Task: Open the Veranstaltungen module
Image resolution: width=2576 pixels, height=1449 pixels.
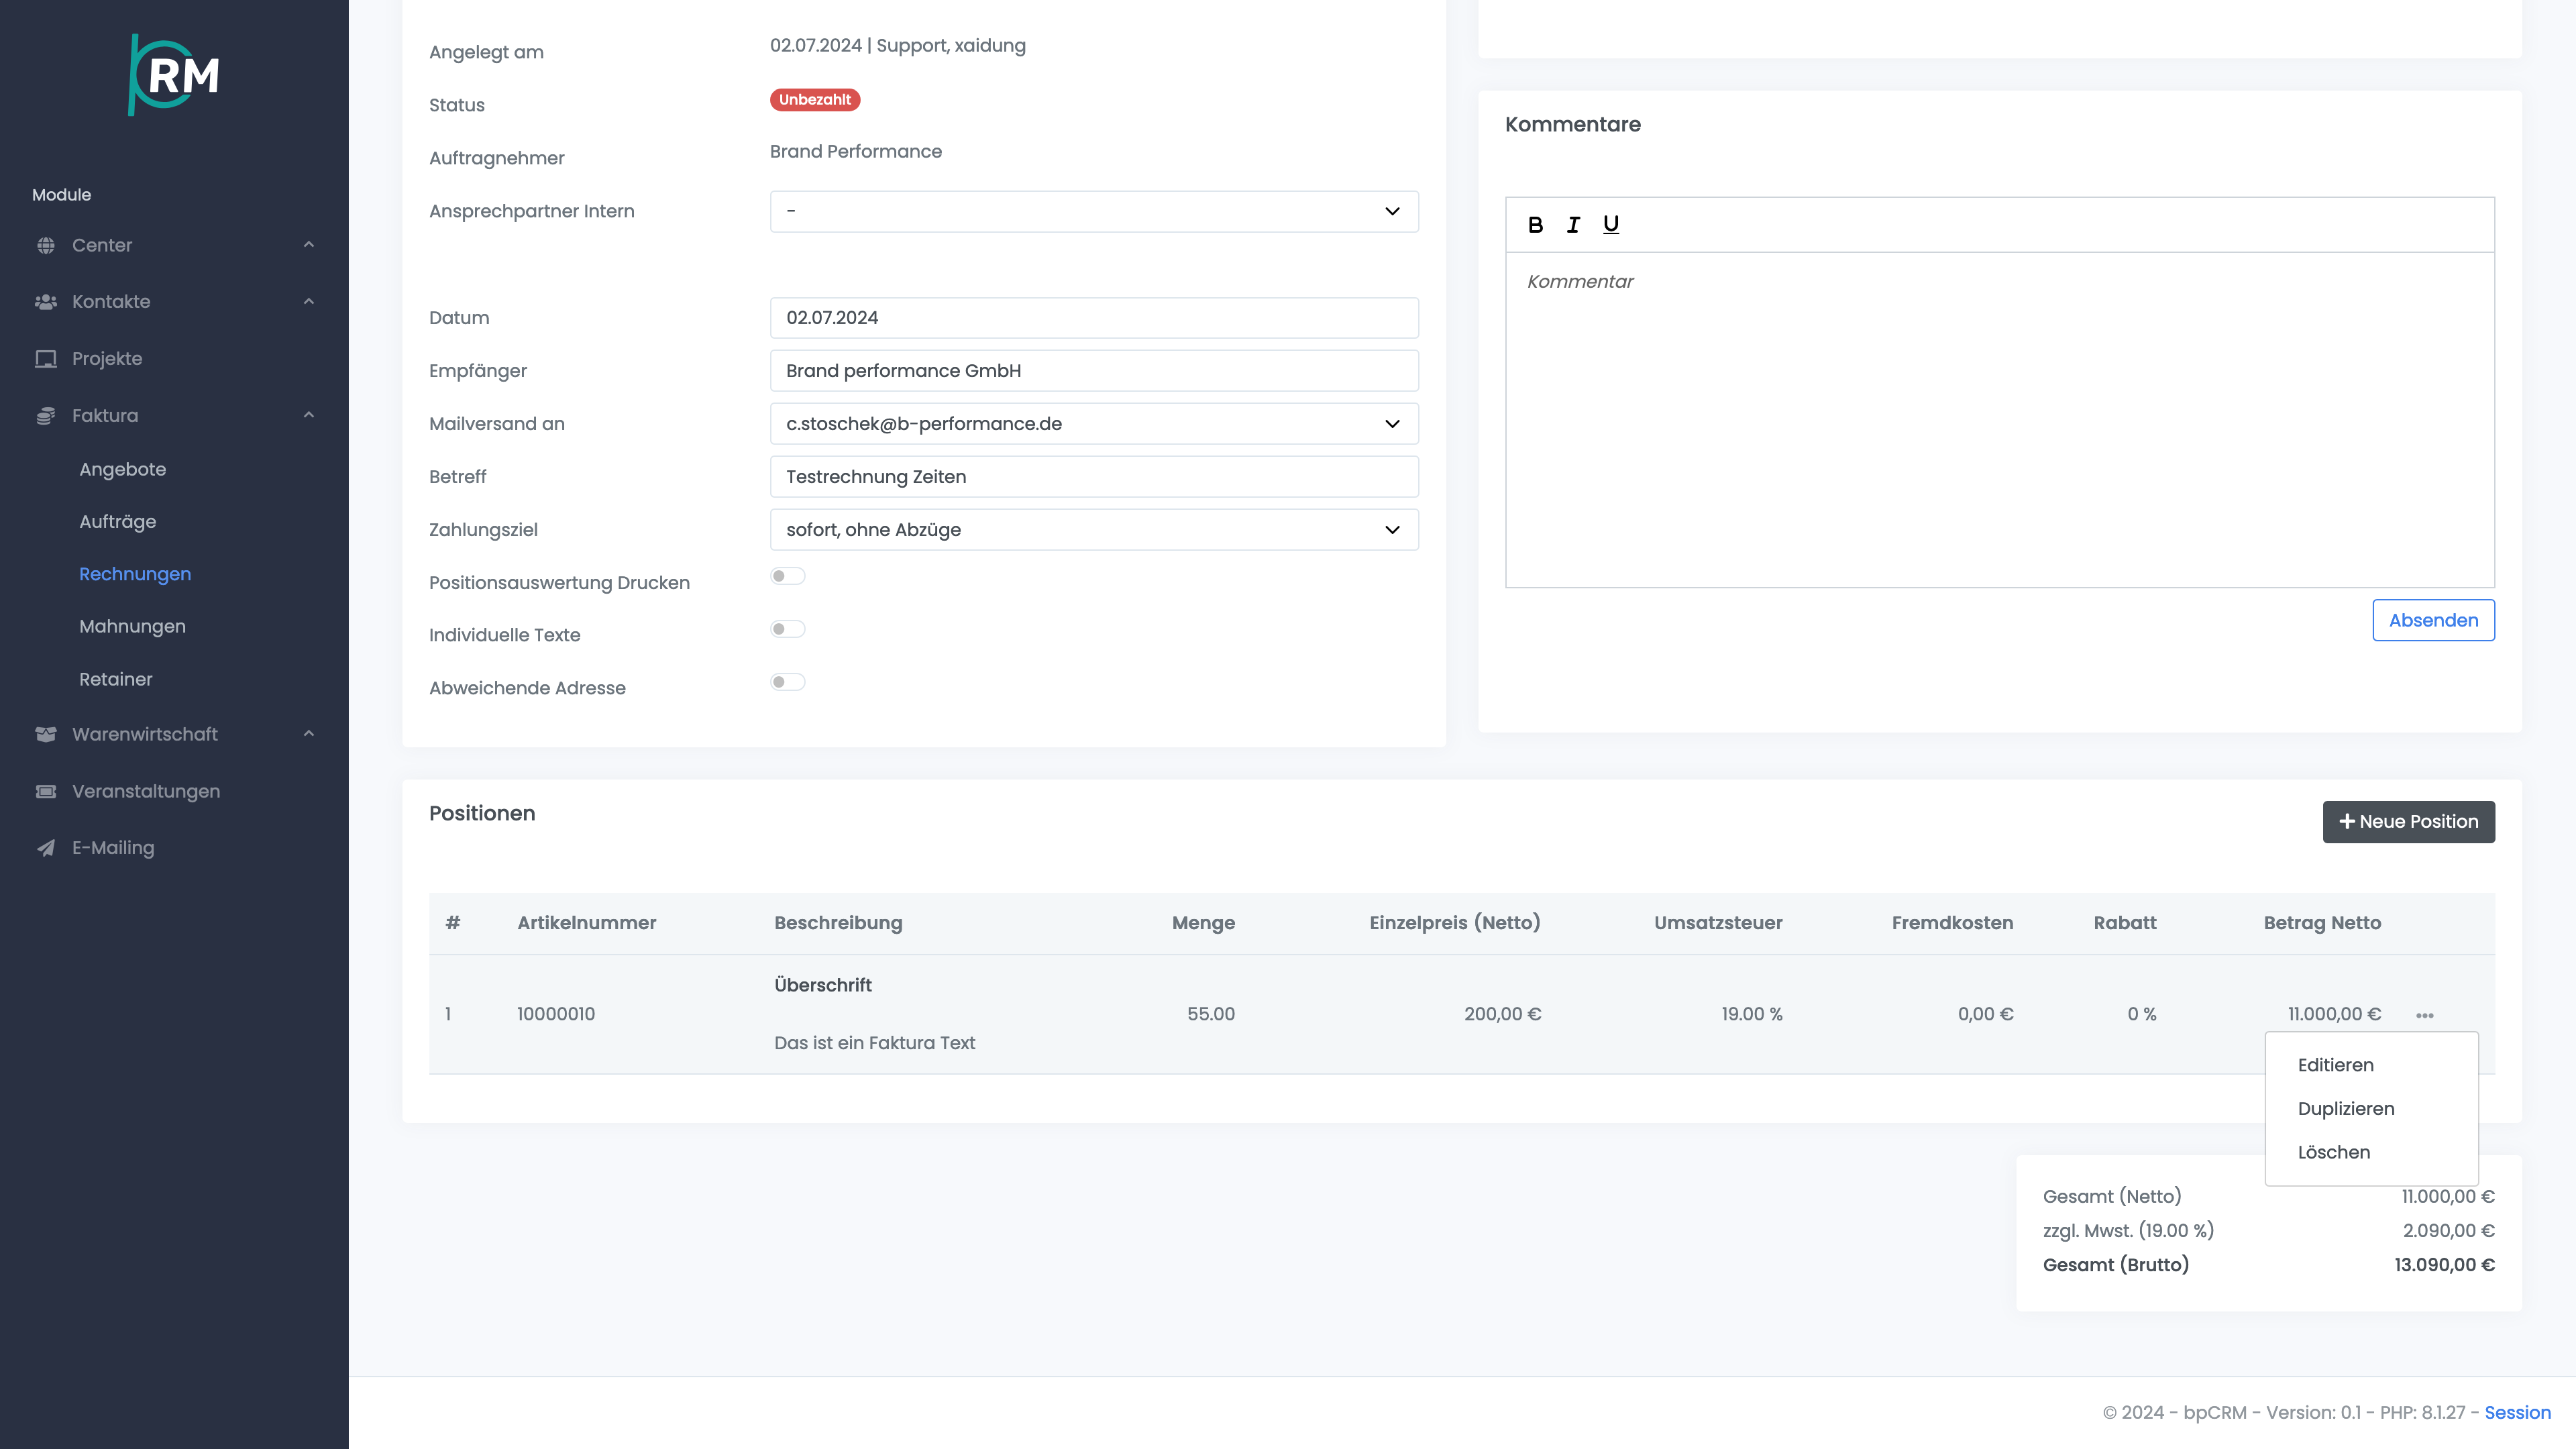Action: (x=146, y=792)
